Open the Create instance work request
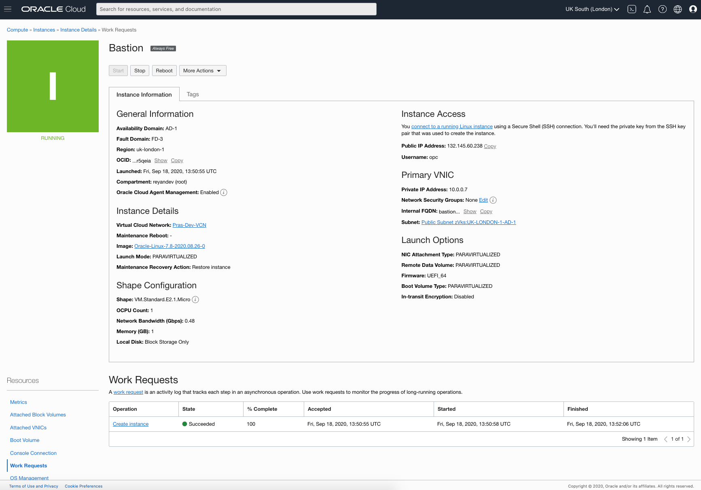Image resolution: width=701 pixels, height=490 pixels. click(131, 424)
